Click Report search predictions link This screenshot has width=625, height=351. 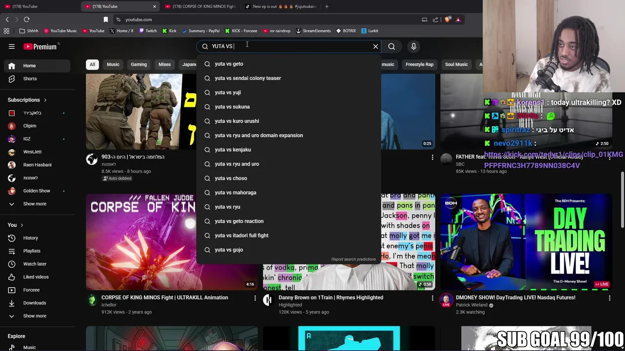click(x=354, y=259)
